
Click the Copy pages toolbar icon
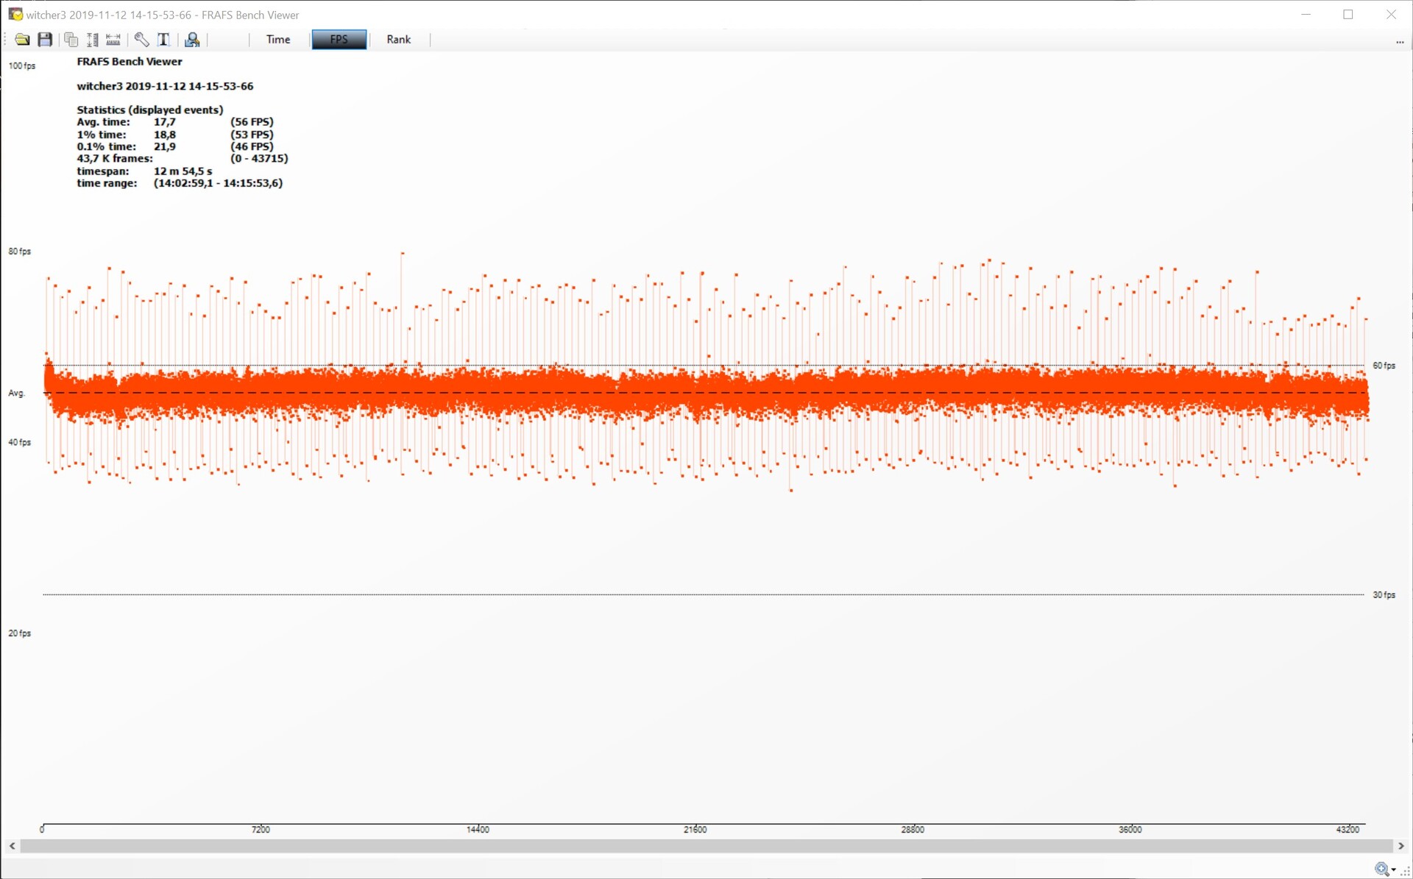[x=71, y=40]
